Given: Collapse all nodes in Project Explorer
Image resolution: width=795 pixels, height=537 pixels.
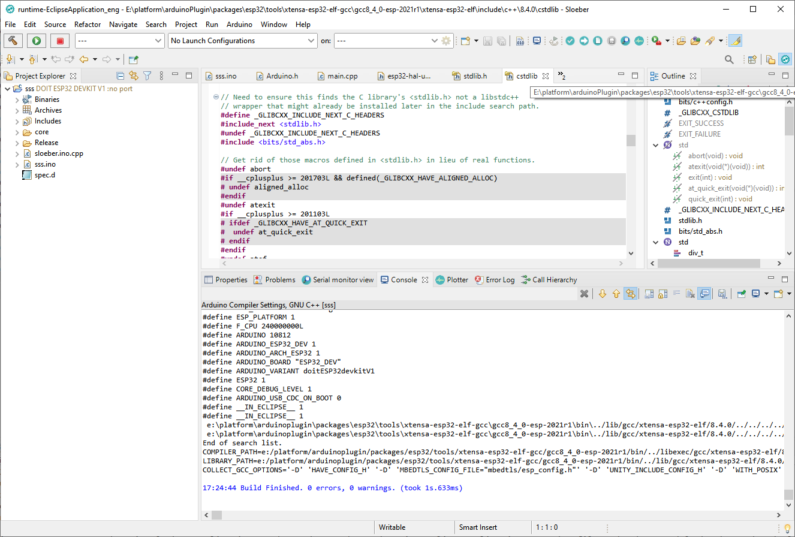Looking at the screenshot, I should tap(120, 76).
